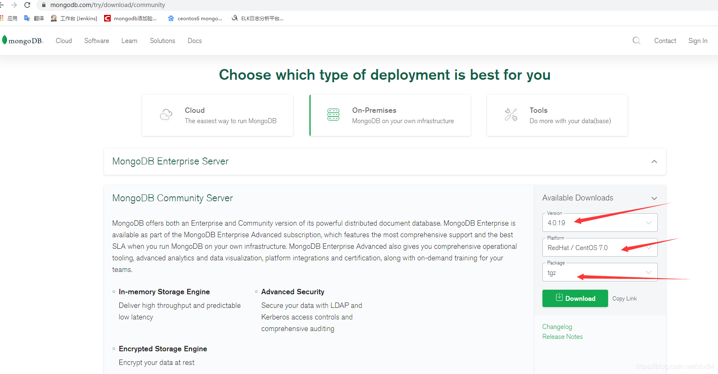Collapse the MongoDB Enterprise Server section
The height and width of the screenshot is (374, 718).
point(654,162)
